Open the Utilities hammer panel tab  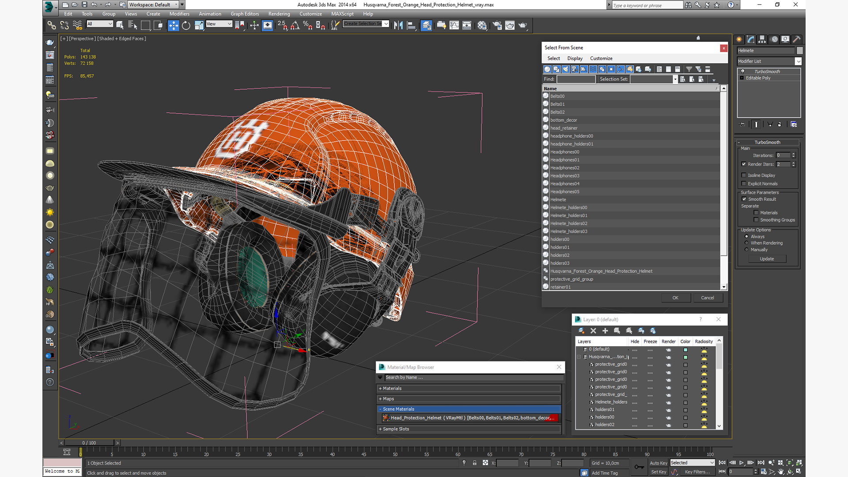point(796,39)
